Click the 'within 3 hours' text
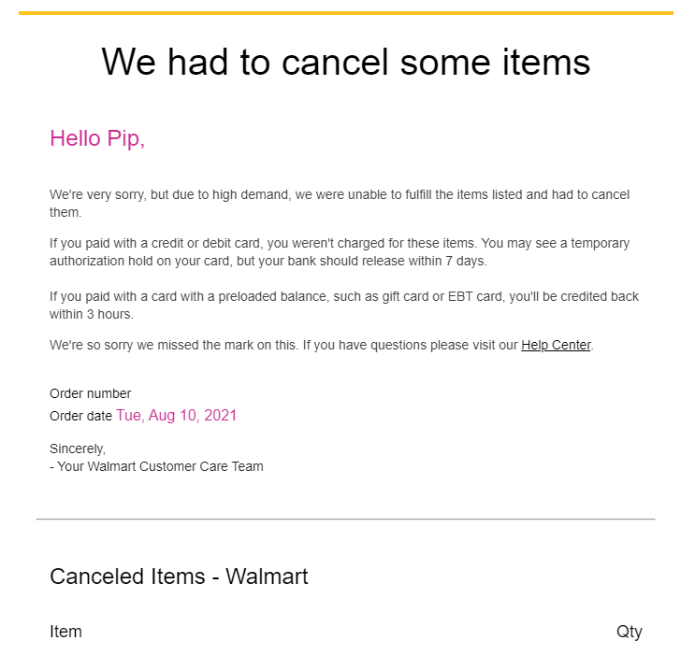Image resolution: width=695 pixels, height=655 pixels. pyautogui.click(x=92, y=315)
